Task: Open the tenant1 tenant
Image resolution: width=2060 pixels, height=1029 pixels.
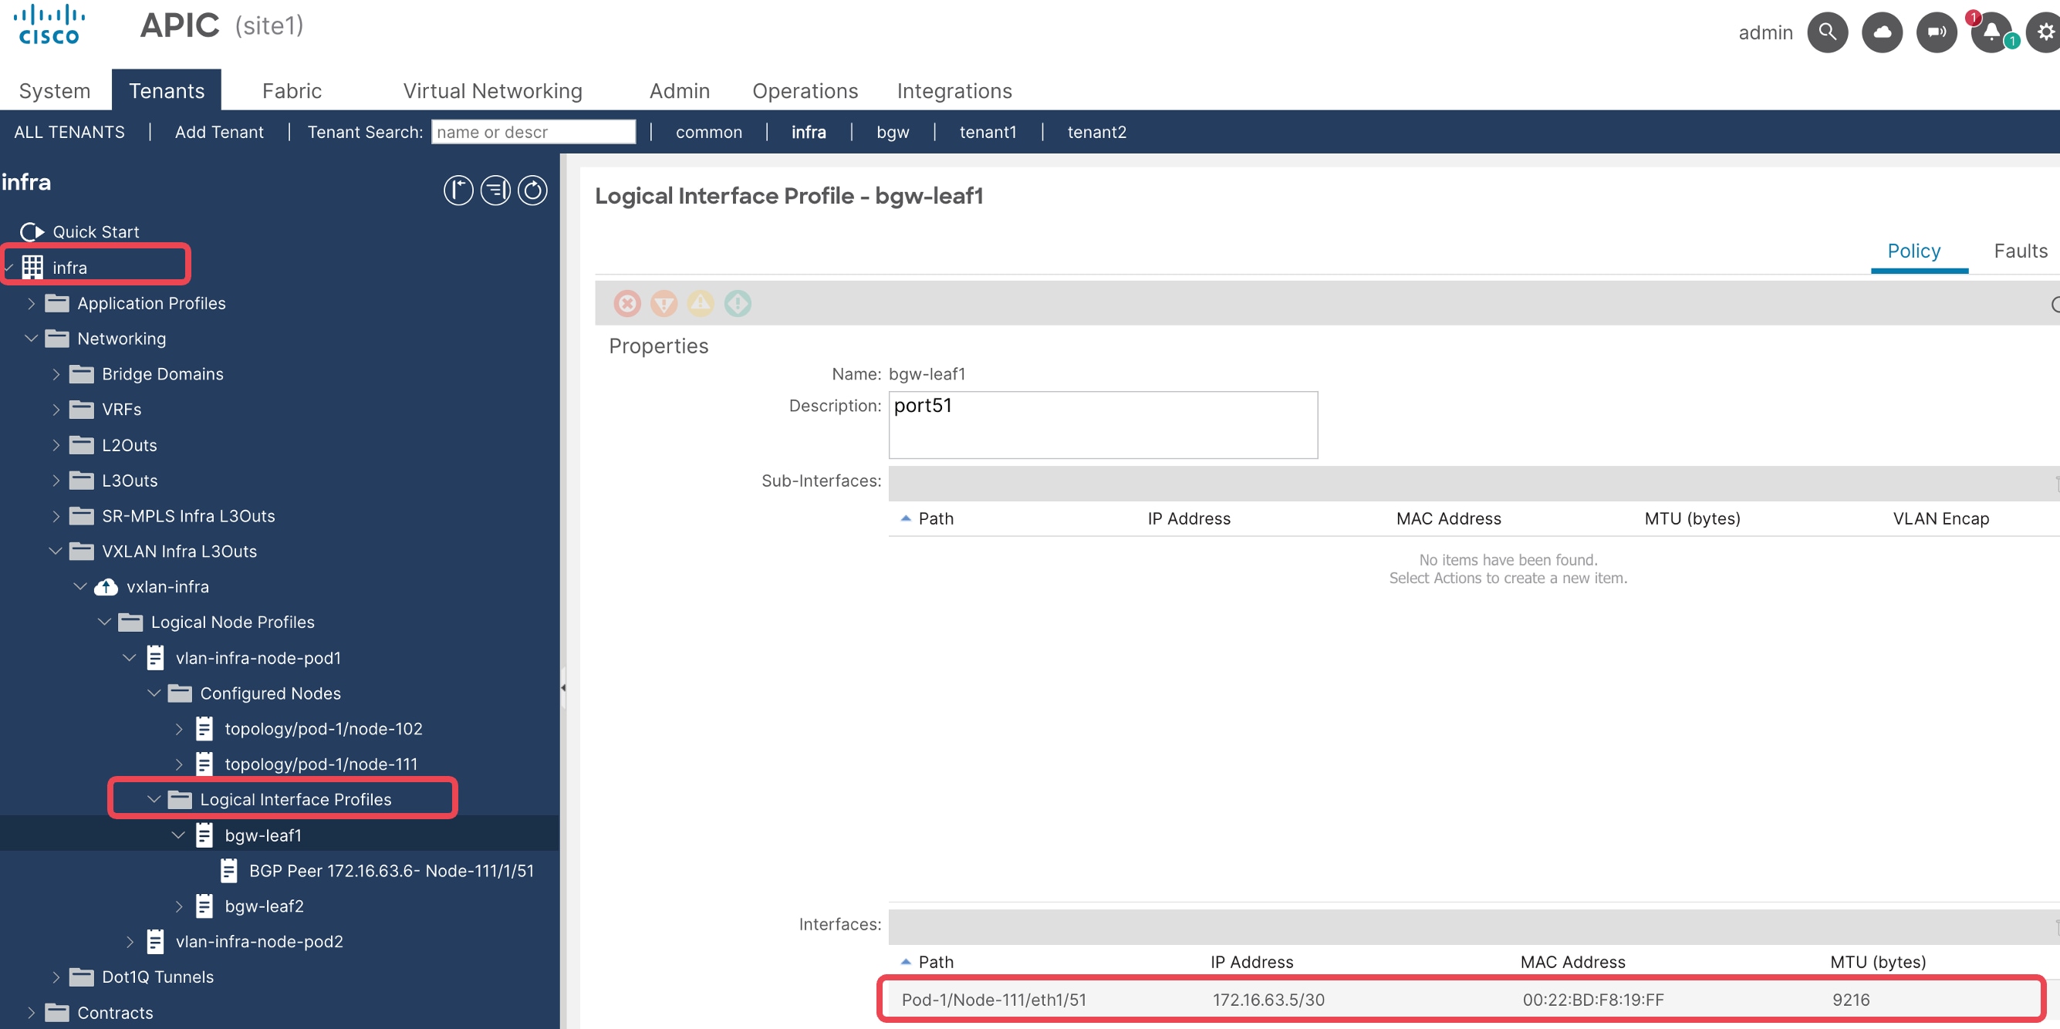Action: [x=988, y=132]
